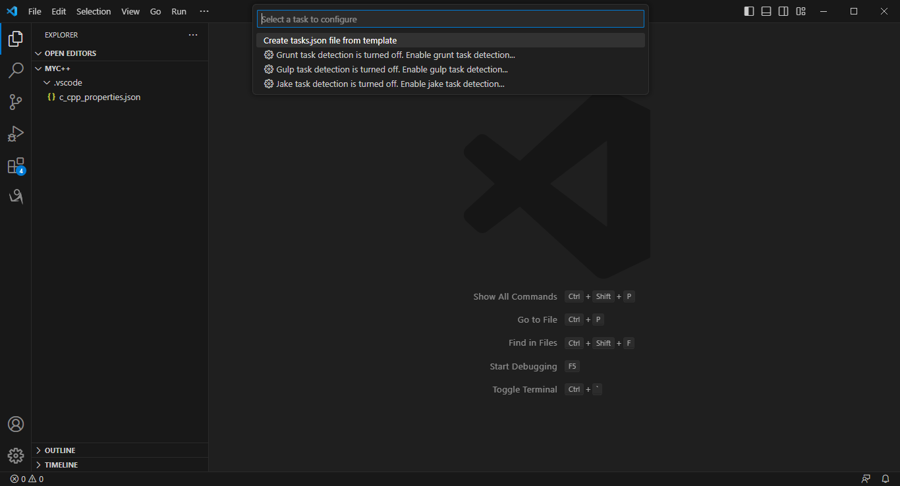Open the Accounts menu icon
The height and width of the screenshot is (486, 900).
(x=16, y=424)
